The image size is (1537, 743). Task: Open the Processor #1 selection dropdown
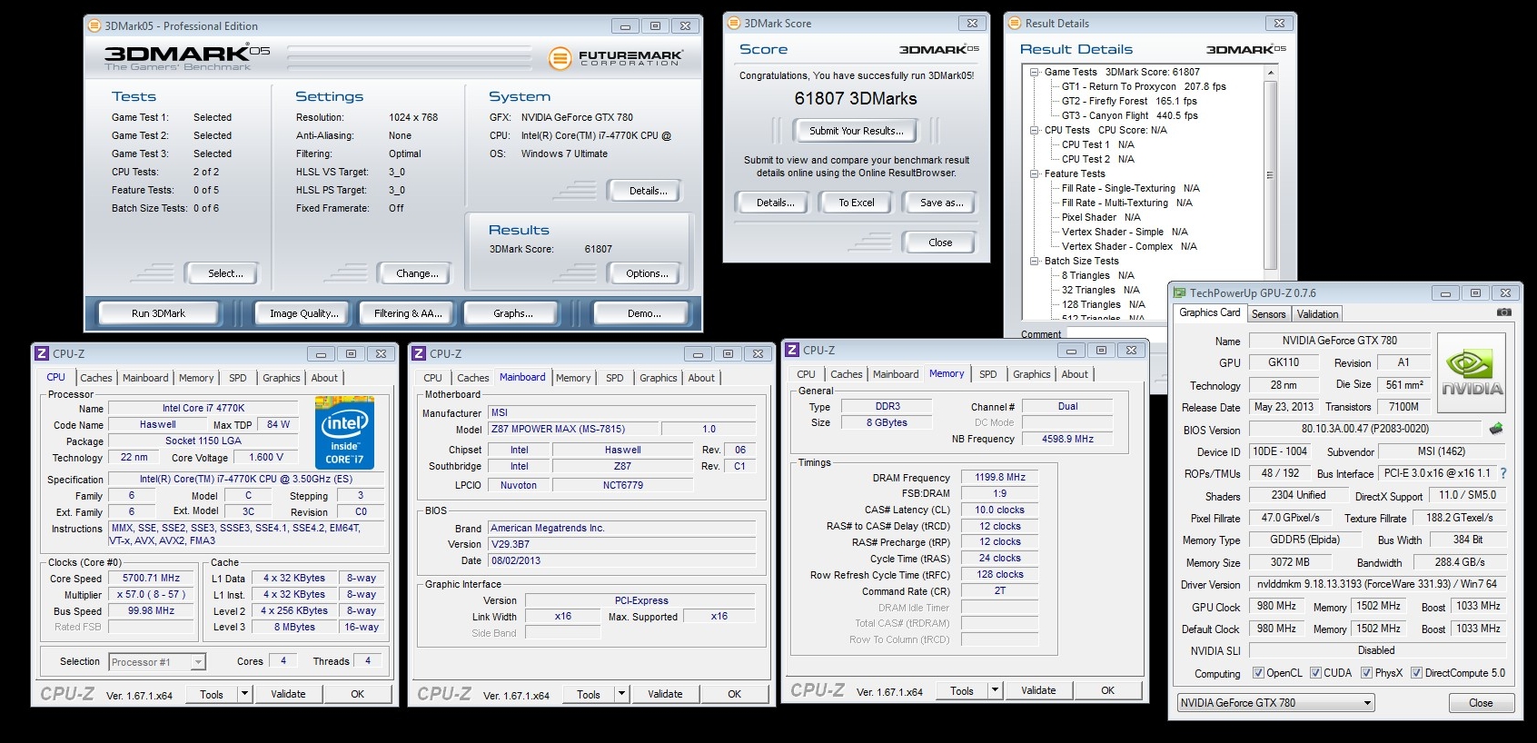click(157, 662)
